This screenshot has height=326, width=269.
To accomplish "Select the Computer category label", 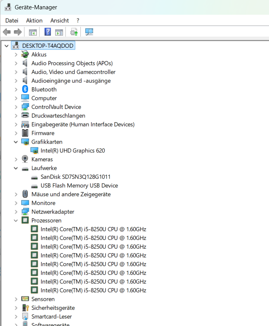I will pyautogui.click(x=44, y=98).
